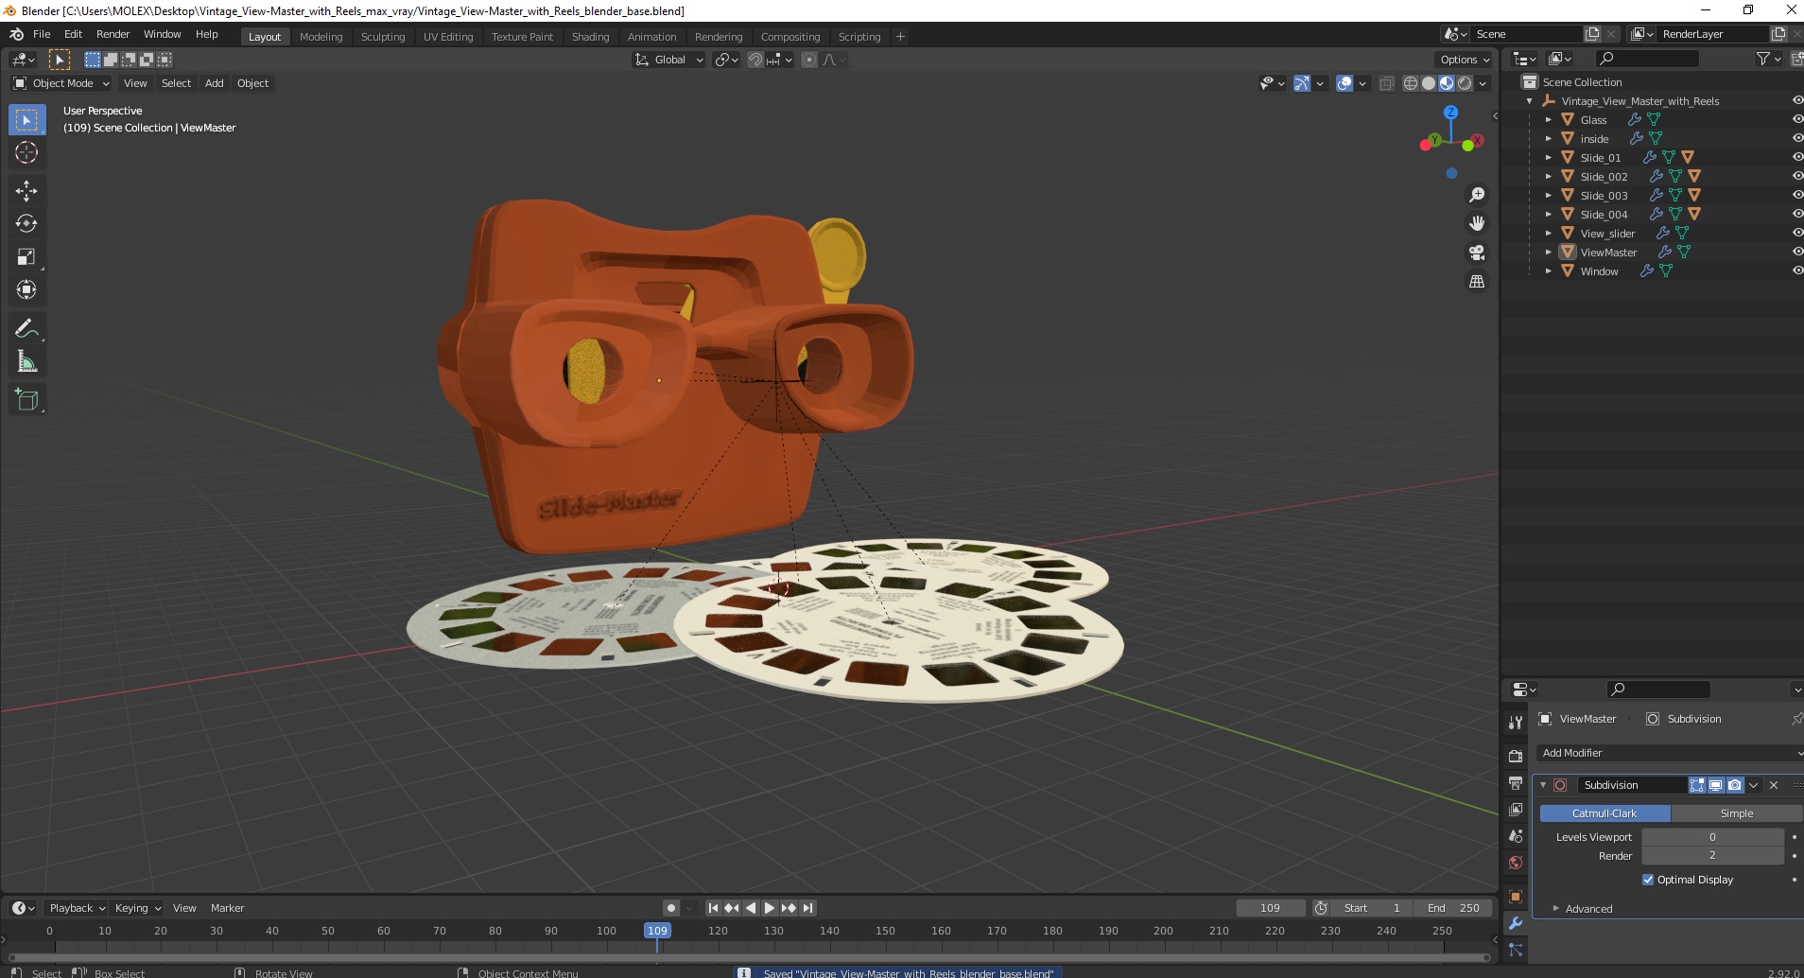This screenshot has width=1804, height=978.
Task: Play the animation forward
Action: 770,908
